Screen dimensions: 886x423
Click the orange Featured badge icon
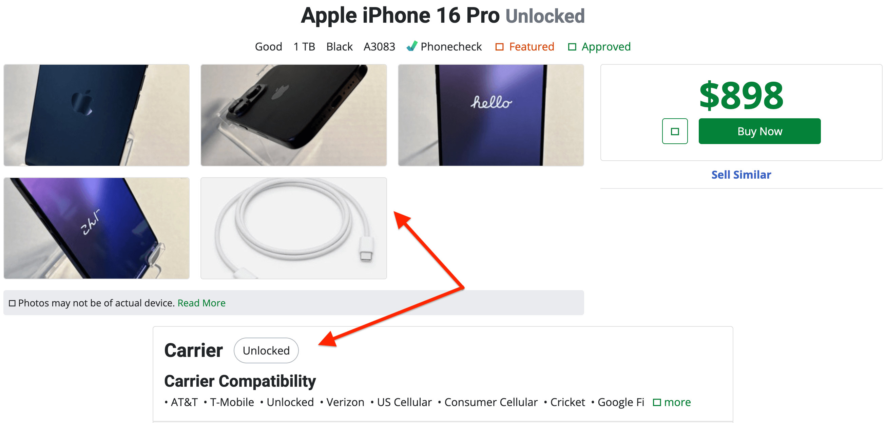click(x=499, y=47)
